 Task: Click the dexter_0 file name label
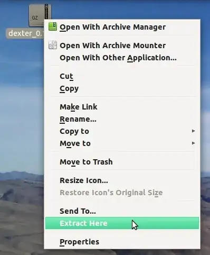[25, 33]
